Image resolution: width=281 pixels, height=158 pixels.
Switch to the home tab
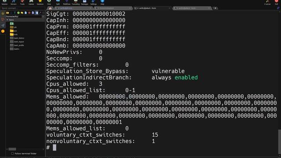[x=50, y=8]
